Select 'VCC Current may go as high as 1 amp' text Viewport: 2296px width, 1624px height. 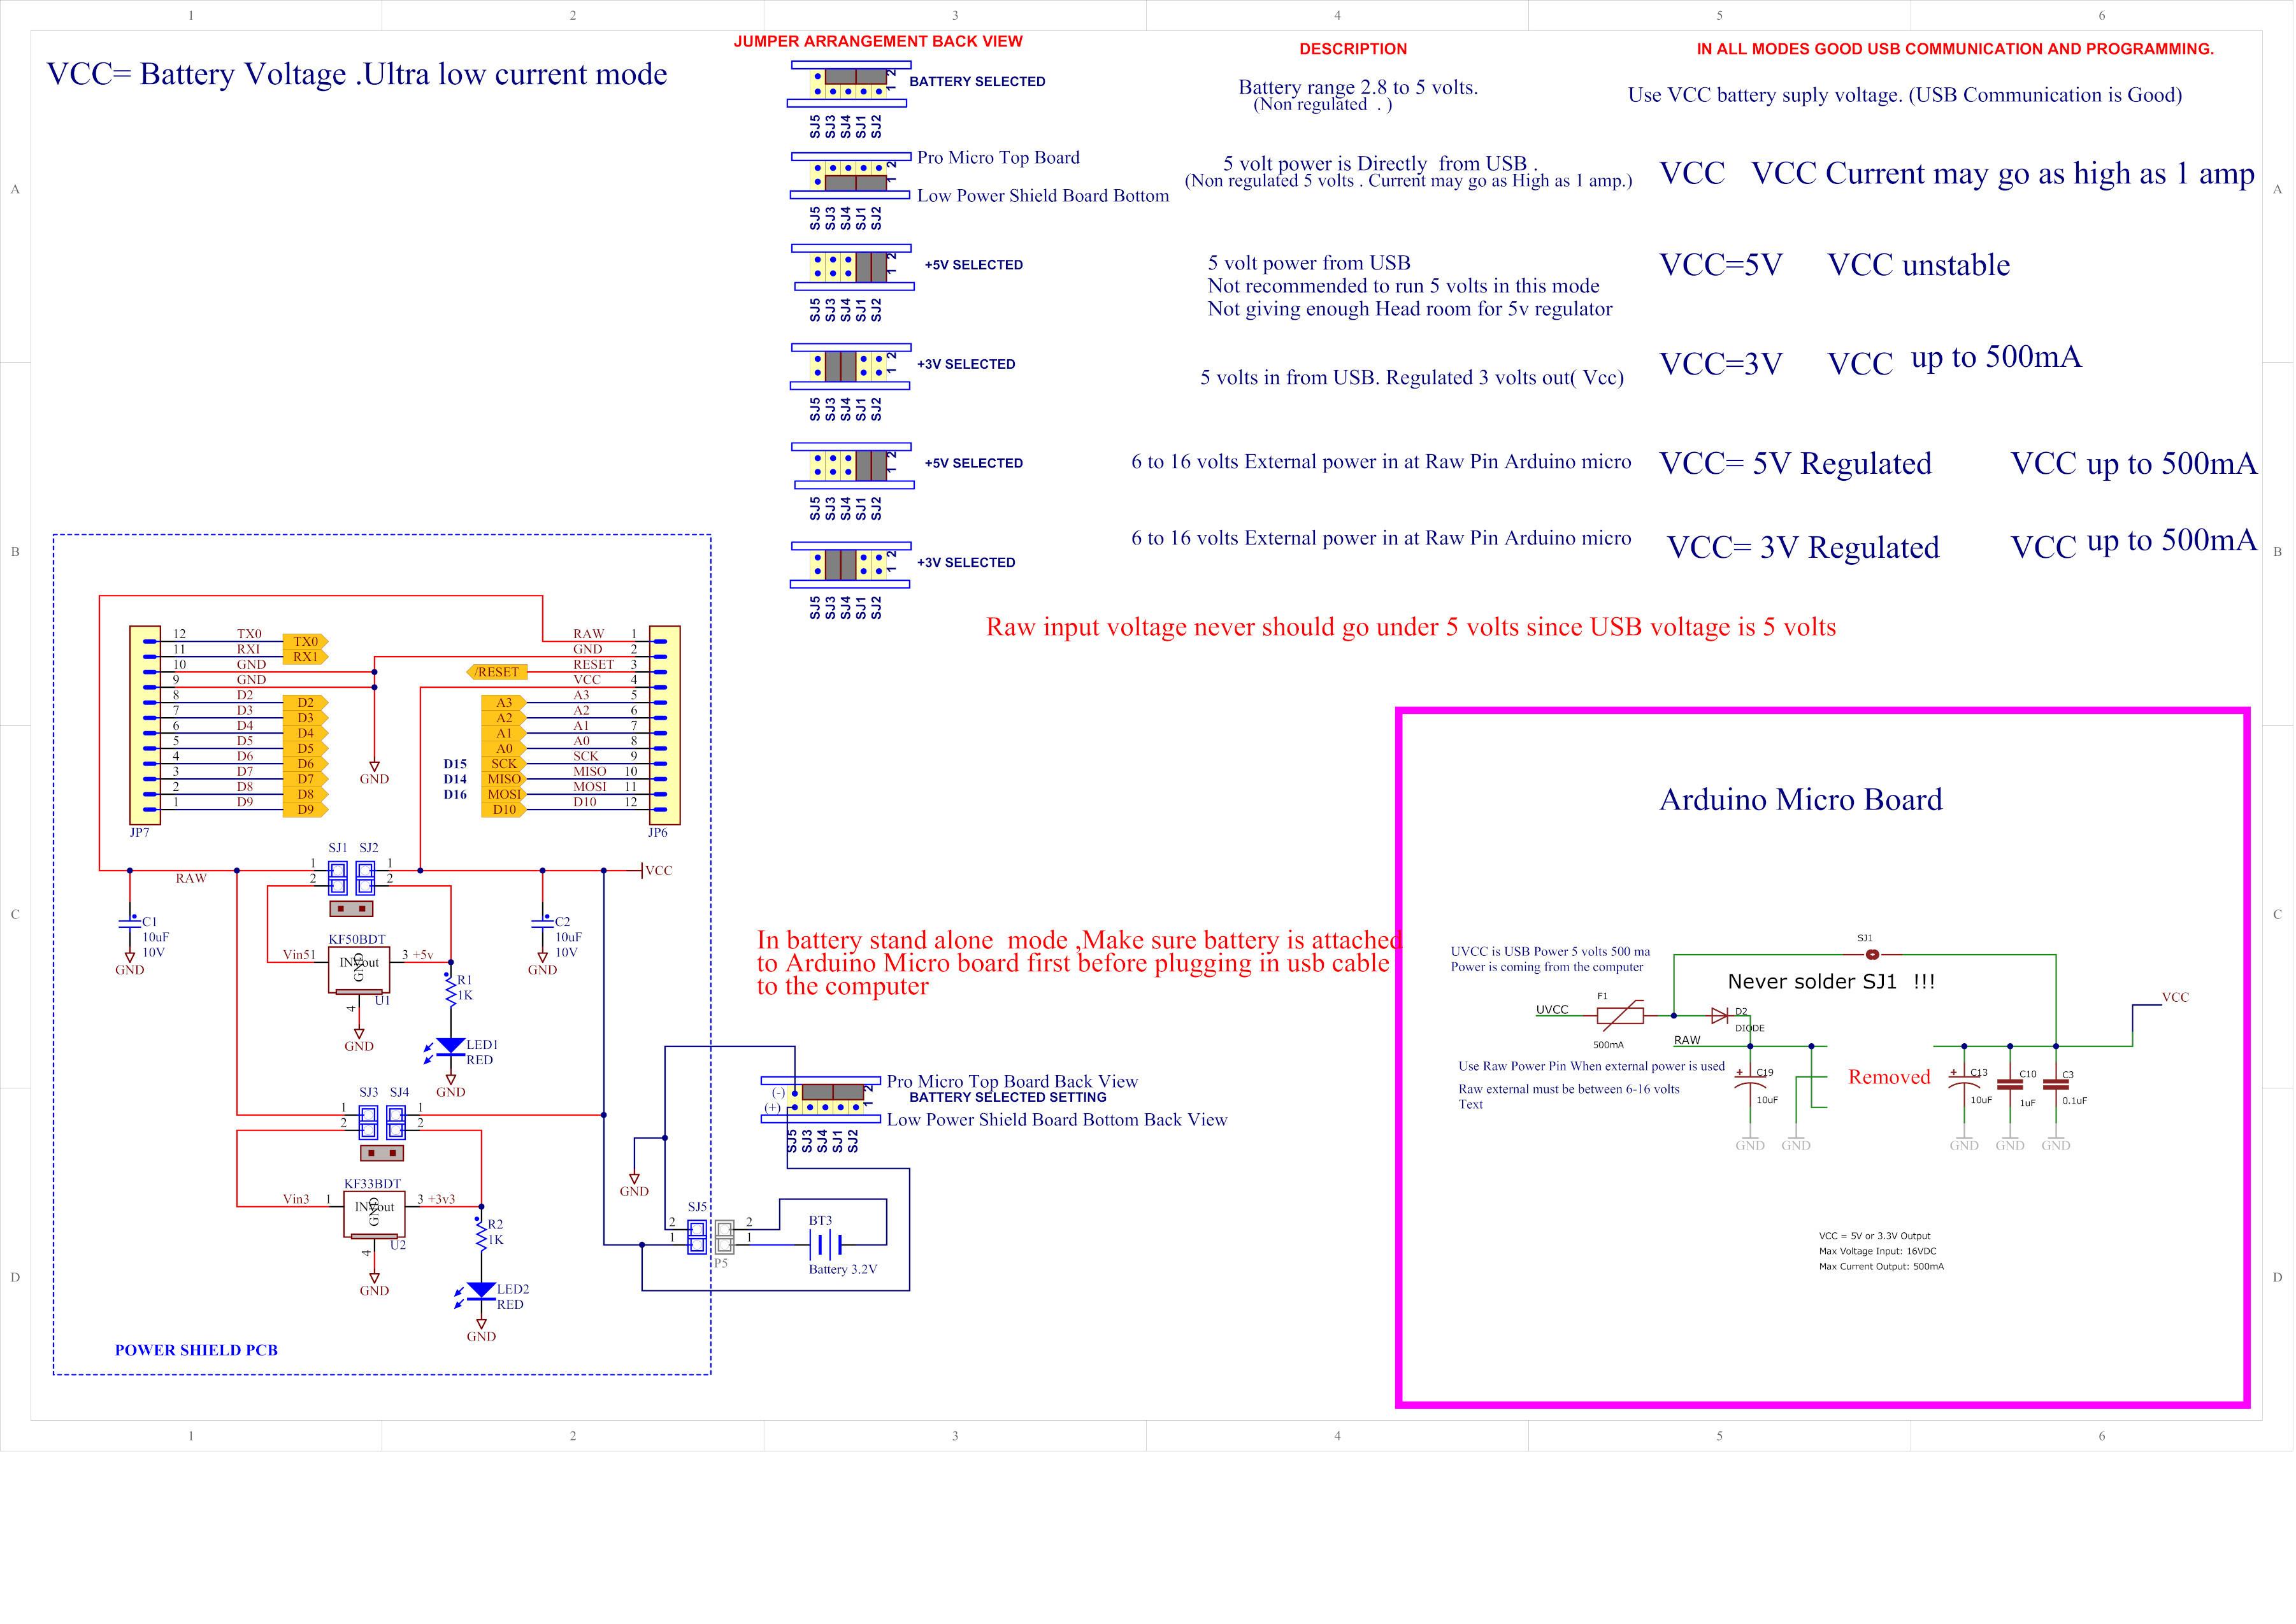(x=2003, y=173)
